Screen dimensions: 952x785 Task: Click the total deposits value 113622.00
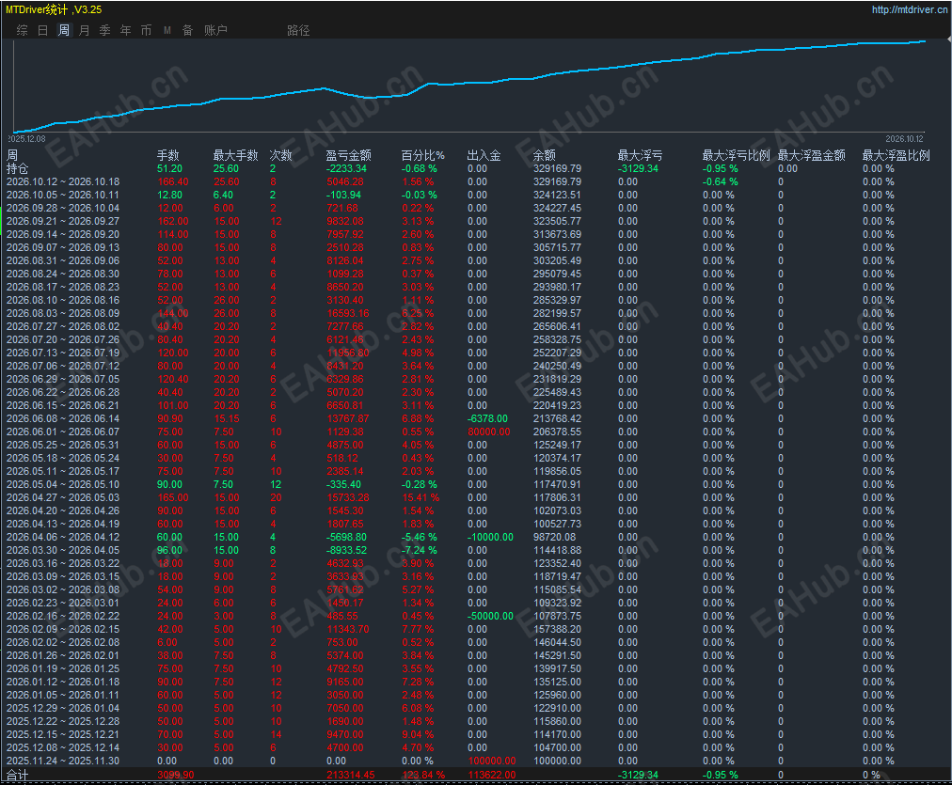tap(492, 775)
